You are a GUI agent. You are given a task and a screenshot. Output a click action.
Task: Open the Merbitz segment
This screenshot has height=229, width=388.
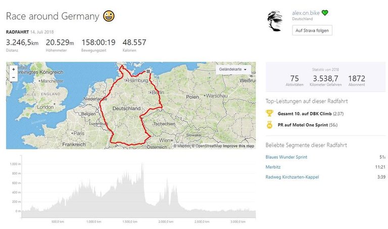(273, 166)
